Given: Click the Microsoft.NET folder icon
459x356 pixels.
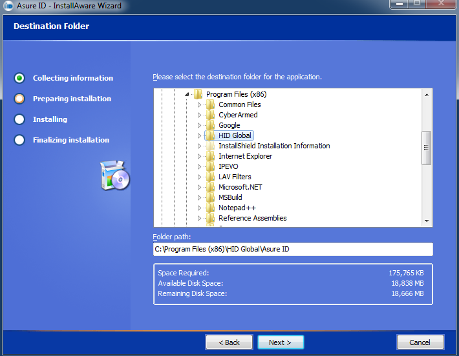Looking at the screenshot, I should click(210, 187).
